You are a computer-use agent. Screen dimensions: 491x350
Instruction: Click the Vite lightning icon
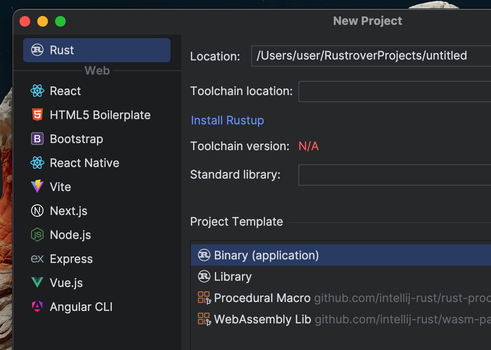(37, 187)
